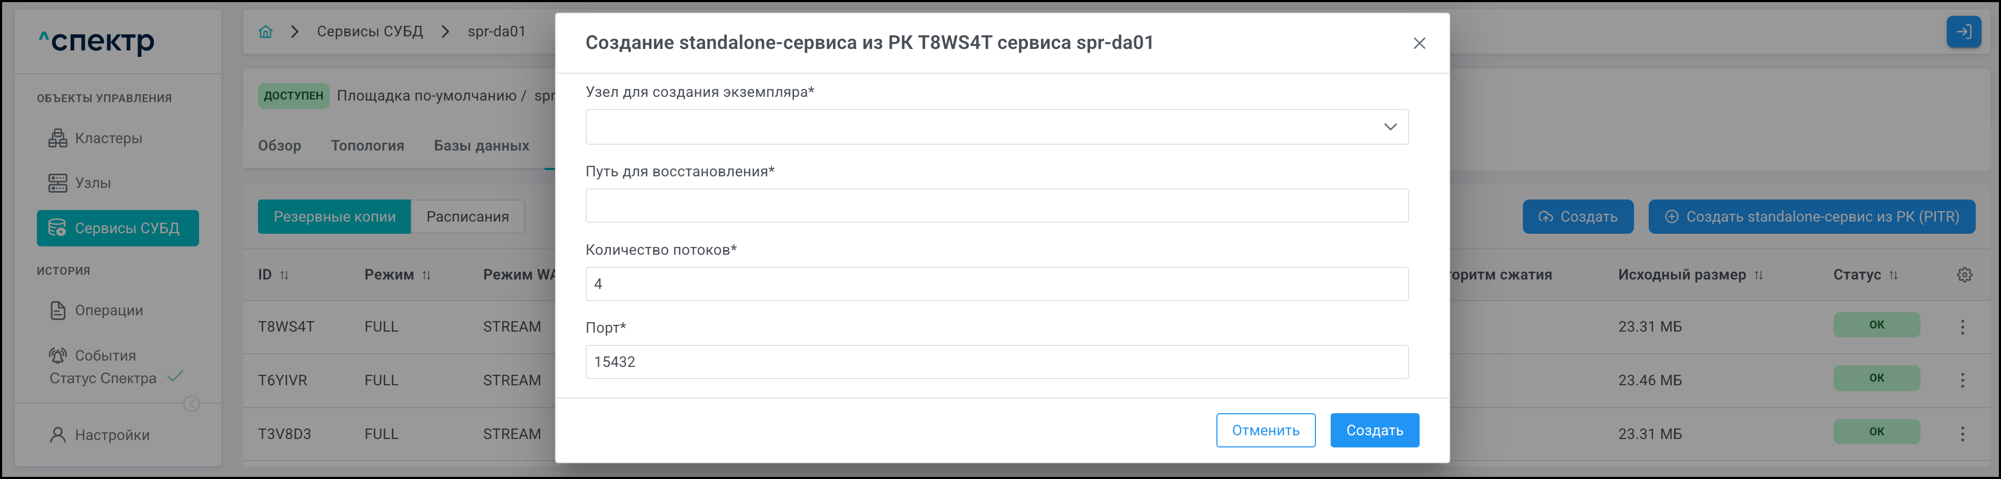Open table column settings gear icon
This screenshot has width=2001, height=479.
click(1964, 275)
